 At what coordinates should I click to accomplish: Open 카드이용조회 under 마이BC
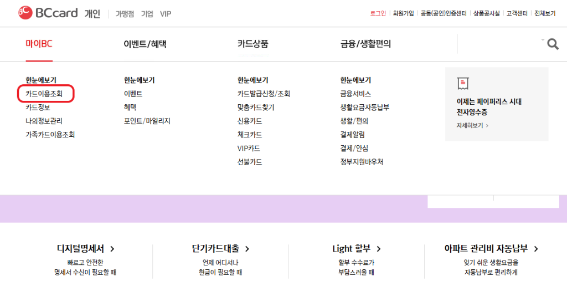[44, 94]
